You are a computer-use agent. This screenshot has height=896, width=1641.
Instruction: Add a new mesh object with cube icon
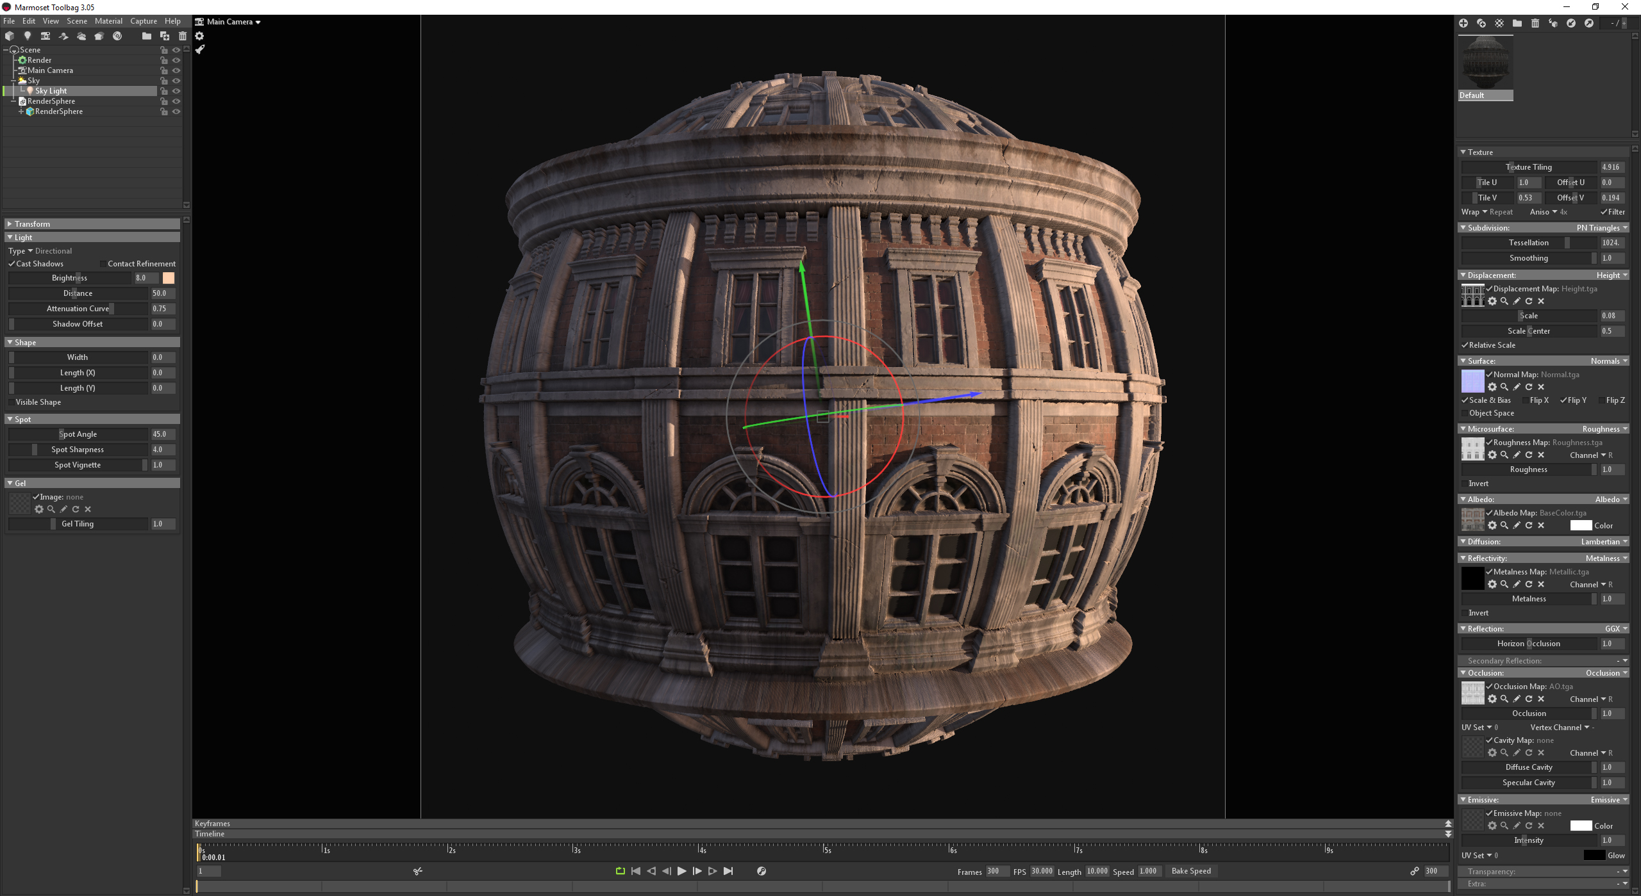coord(10,36)
